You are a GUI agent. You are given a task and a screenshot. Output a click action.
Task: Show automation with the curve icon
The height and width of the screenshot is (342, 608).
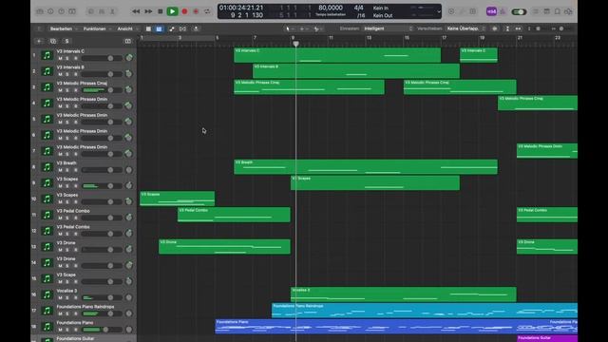click(x=171, y=28)
